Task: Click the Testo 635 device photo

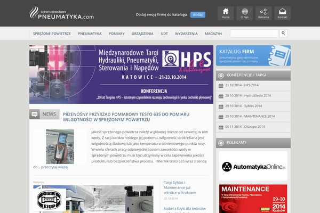Action: click(x=60, y=146)
